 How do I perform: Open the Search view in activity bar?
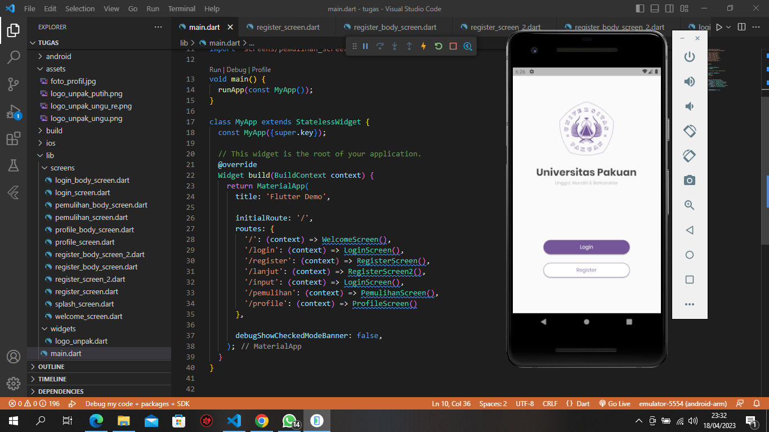click(x=14, y=57)
